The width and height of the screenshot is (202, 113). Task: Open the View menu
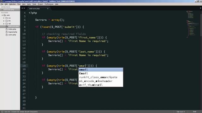pos(24,4)
